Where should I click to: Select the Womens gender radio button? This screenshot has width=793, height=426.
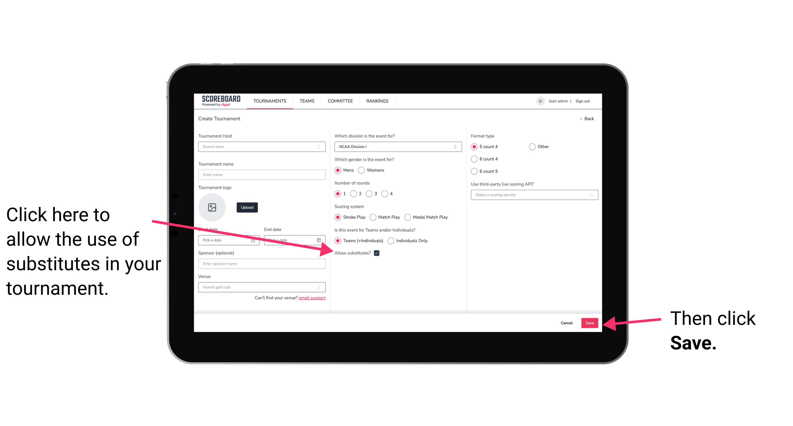pos(362,170)
